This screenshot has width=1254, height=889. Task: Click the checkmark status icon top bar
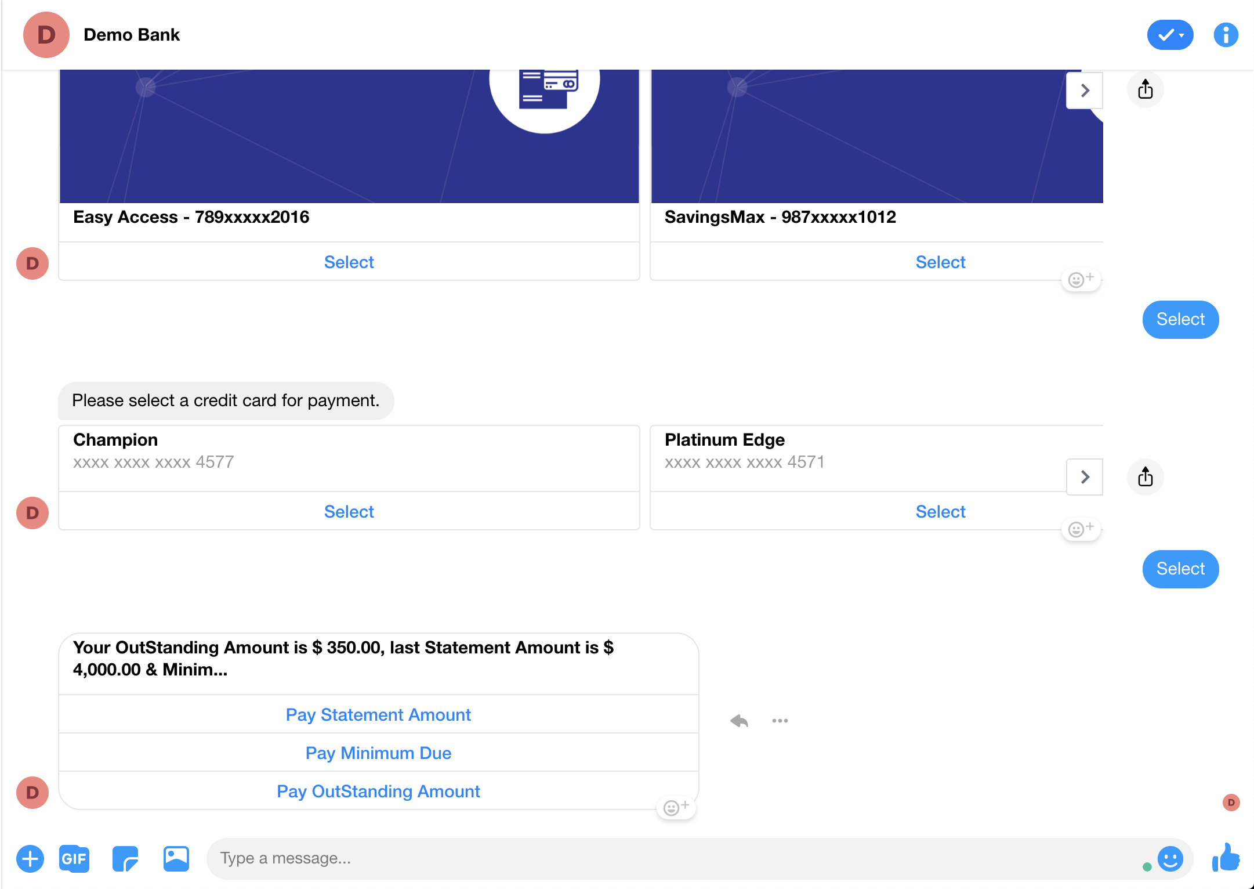(x=1169, y=35)
